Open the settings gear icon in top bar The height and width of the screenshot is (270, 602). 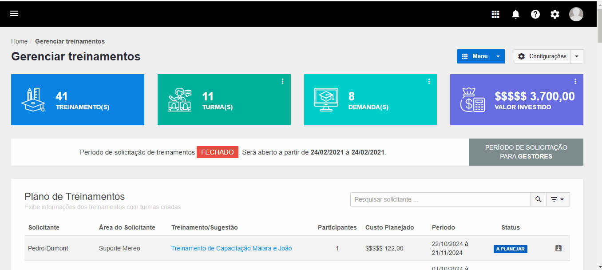point(554,14)
